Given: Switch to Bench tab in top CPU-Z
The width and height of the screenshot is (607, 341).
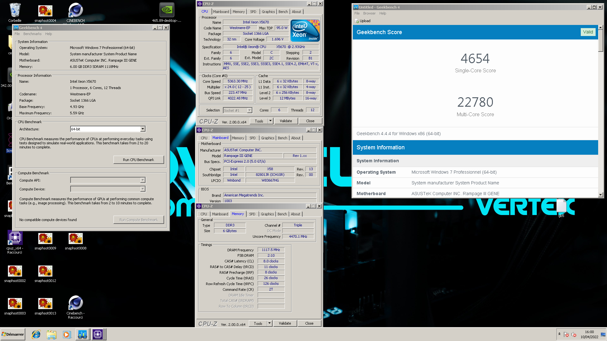Looking at the screenshot, I should 283,12.
